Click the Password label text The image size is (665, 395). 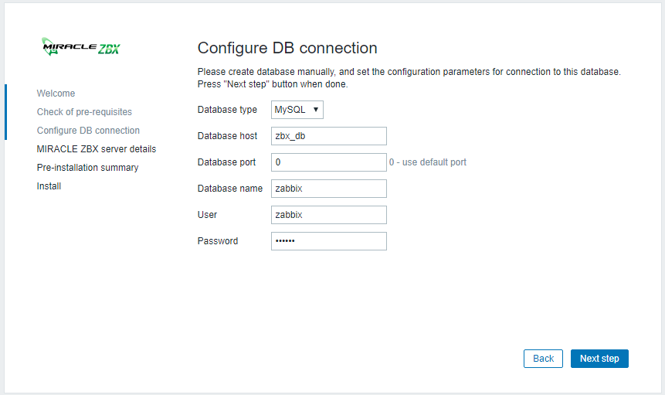coord(218,241)
